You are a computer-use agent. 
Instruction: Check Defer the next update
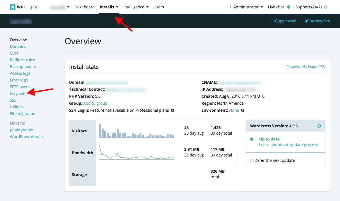[x=252, y=161]
